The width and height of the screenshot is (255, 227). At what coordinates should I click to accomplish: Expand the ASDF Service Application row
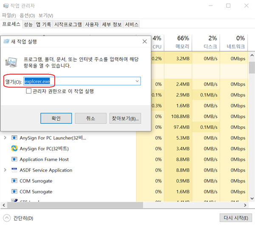pos(5,170)
